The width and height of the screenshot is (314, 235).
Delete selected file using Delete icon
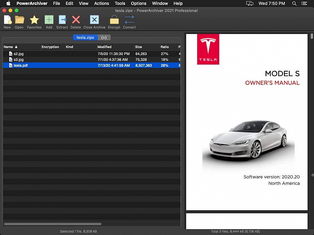76,20
